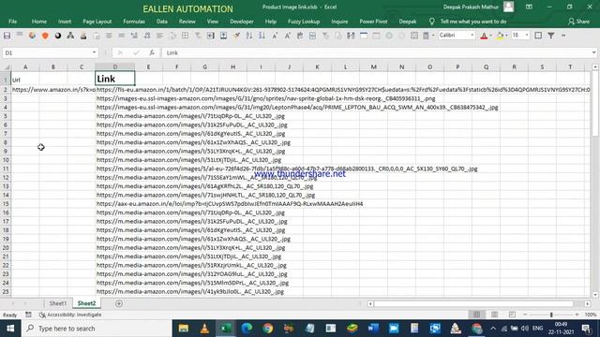This screenshot has height=337, width=600.
Task: Select the aax-eu.amazon.in link in row 15
Action: [230, 204]
